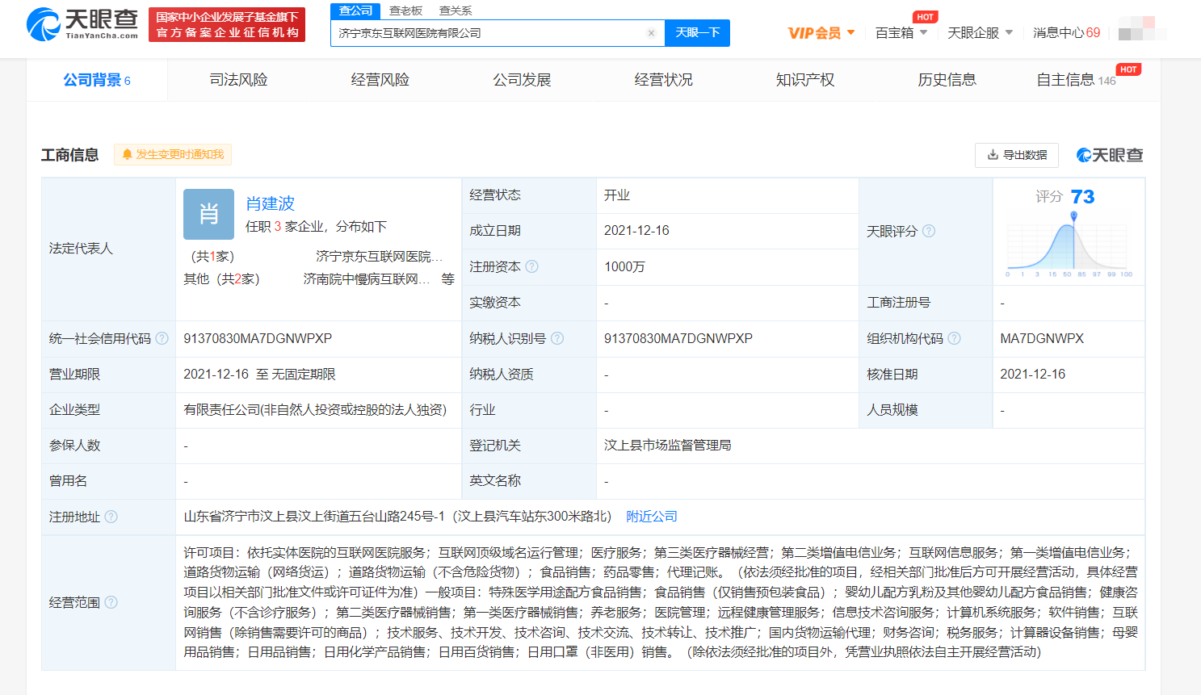The height and width of the screenshot is (695, 1201).
Task: Expand the VIP会员 dropdown menu
Action: click(x=821, y=33)
